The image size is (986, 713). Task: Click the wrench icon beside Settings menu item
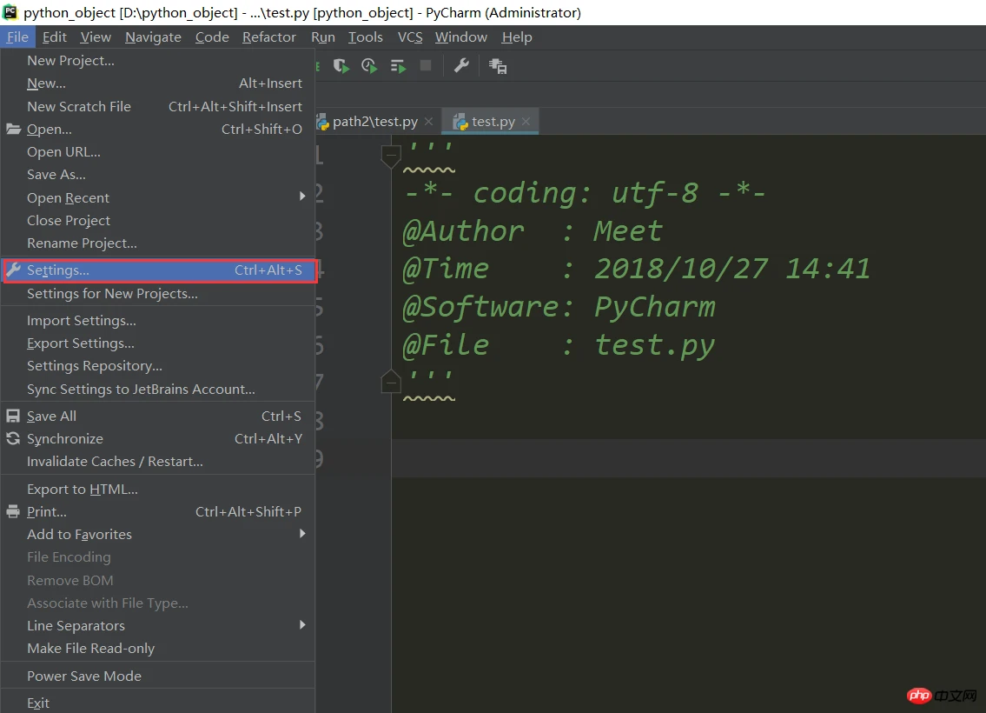13,270
